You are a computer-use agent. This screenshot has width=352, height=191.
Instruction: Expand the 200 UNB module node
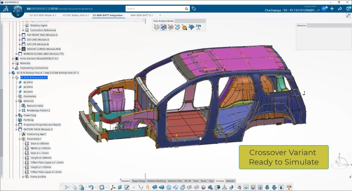(19, 40)
